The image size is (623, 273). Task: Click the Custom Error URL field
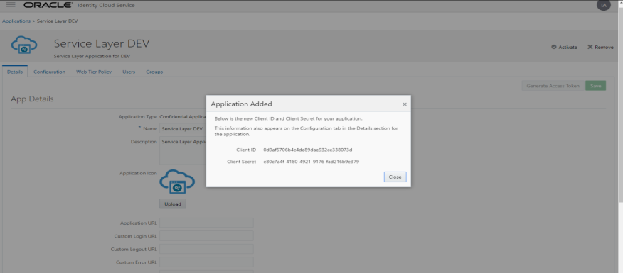click(x=207, y=262)
